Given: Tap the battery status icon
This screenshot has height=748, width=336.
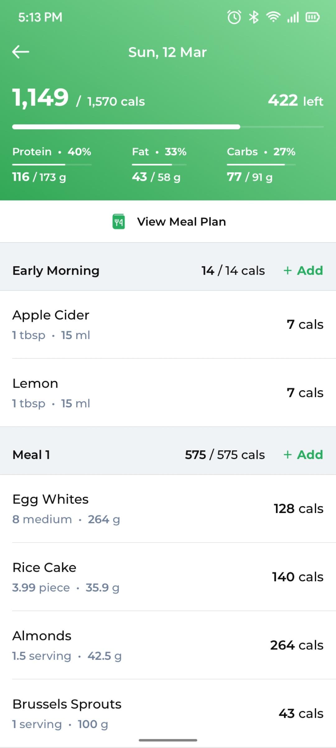Looking at the screenshot, I should (313, 17).
